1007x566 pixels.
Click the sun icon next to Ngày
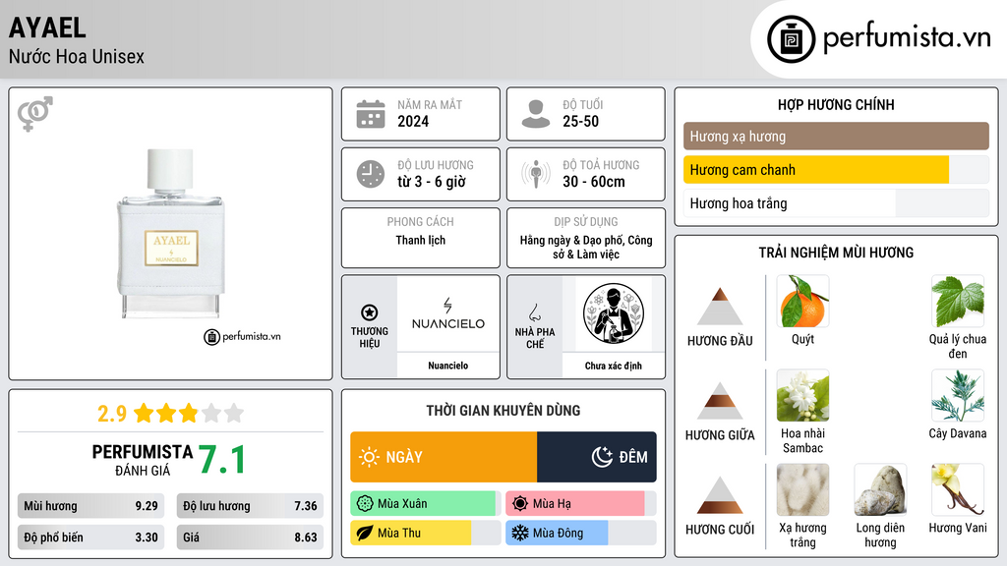(370, 457)
